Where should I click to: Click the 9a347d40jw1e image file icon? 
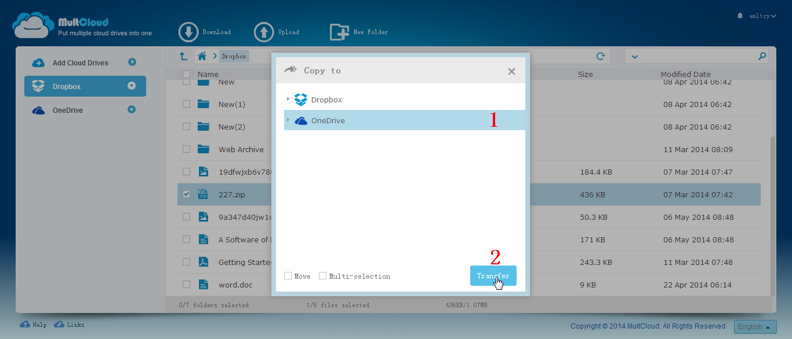(x=203, y=217)
